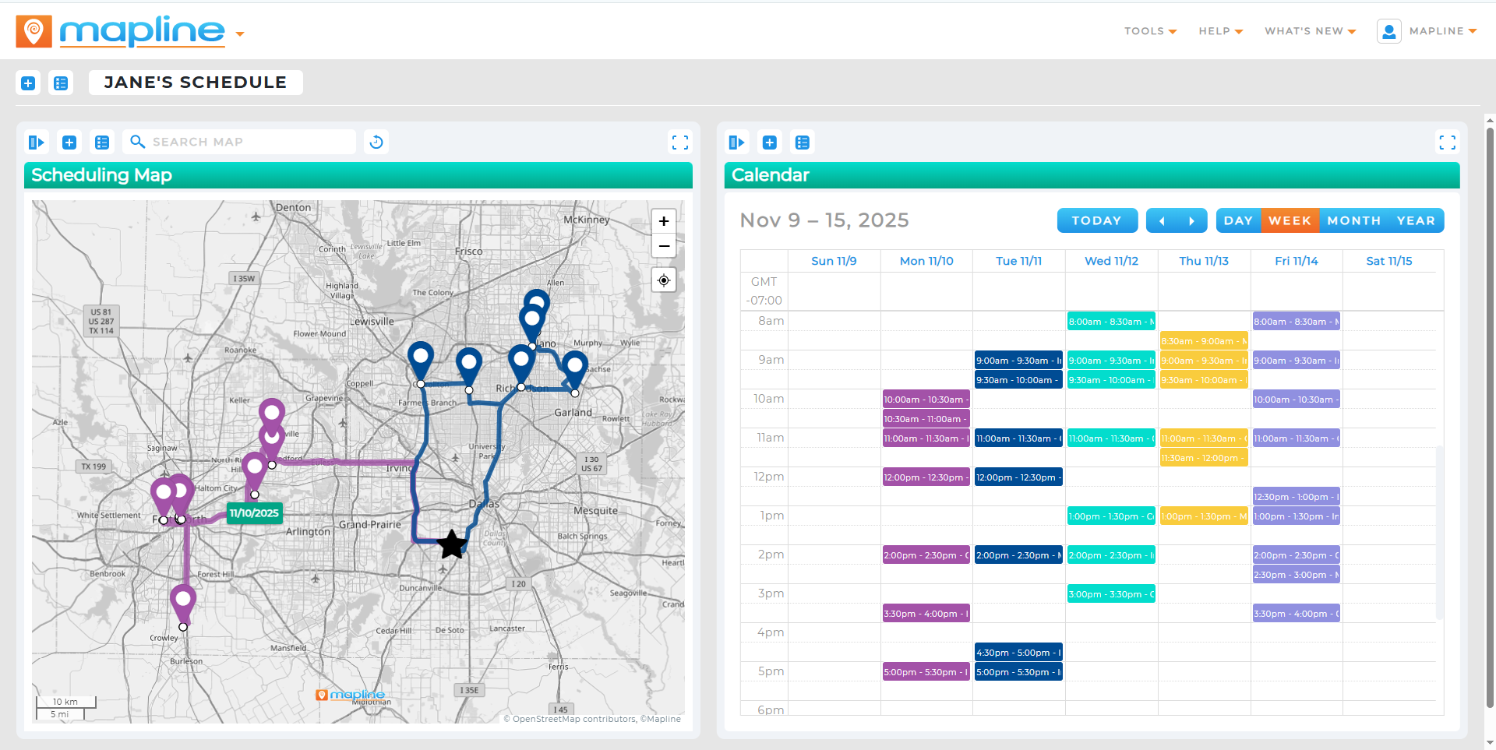Open the HELP dropdown
This screenshot has height=750, width=1496.
click(x=1220, y=31)
